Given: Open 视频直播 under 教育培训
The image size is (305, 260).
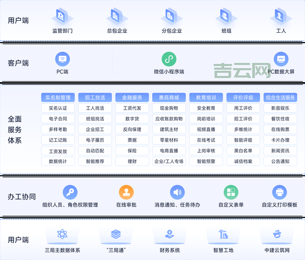Looking at the screenshot, I should tap(206, 129).
